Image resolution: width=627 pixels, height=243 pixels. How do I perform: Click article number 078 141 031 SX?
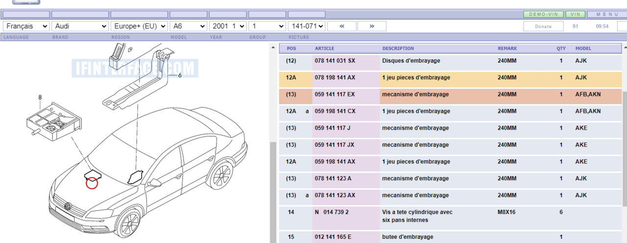[x=335, y=61]
